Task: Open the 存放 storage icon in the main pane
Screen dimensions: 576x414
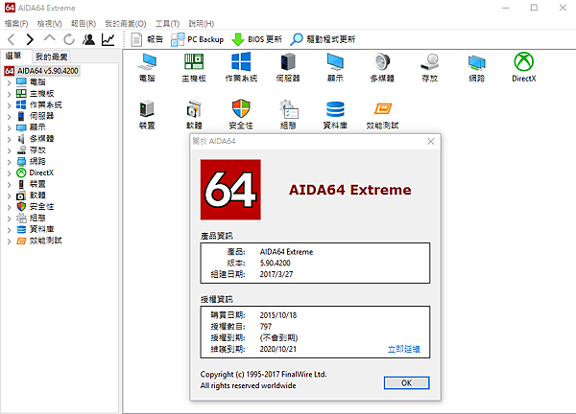Action: (x=429, y=67)
